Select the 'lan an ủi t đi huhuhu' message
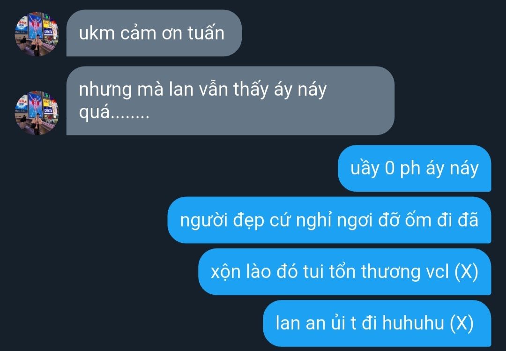The image size is (506, 351). point(377,323)
